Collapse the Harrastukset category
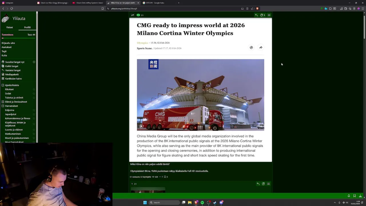This screenshot has width=366, height=206. coord(3,106)
